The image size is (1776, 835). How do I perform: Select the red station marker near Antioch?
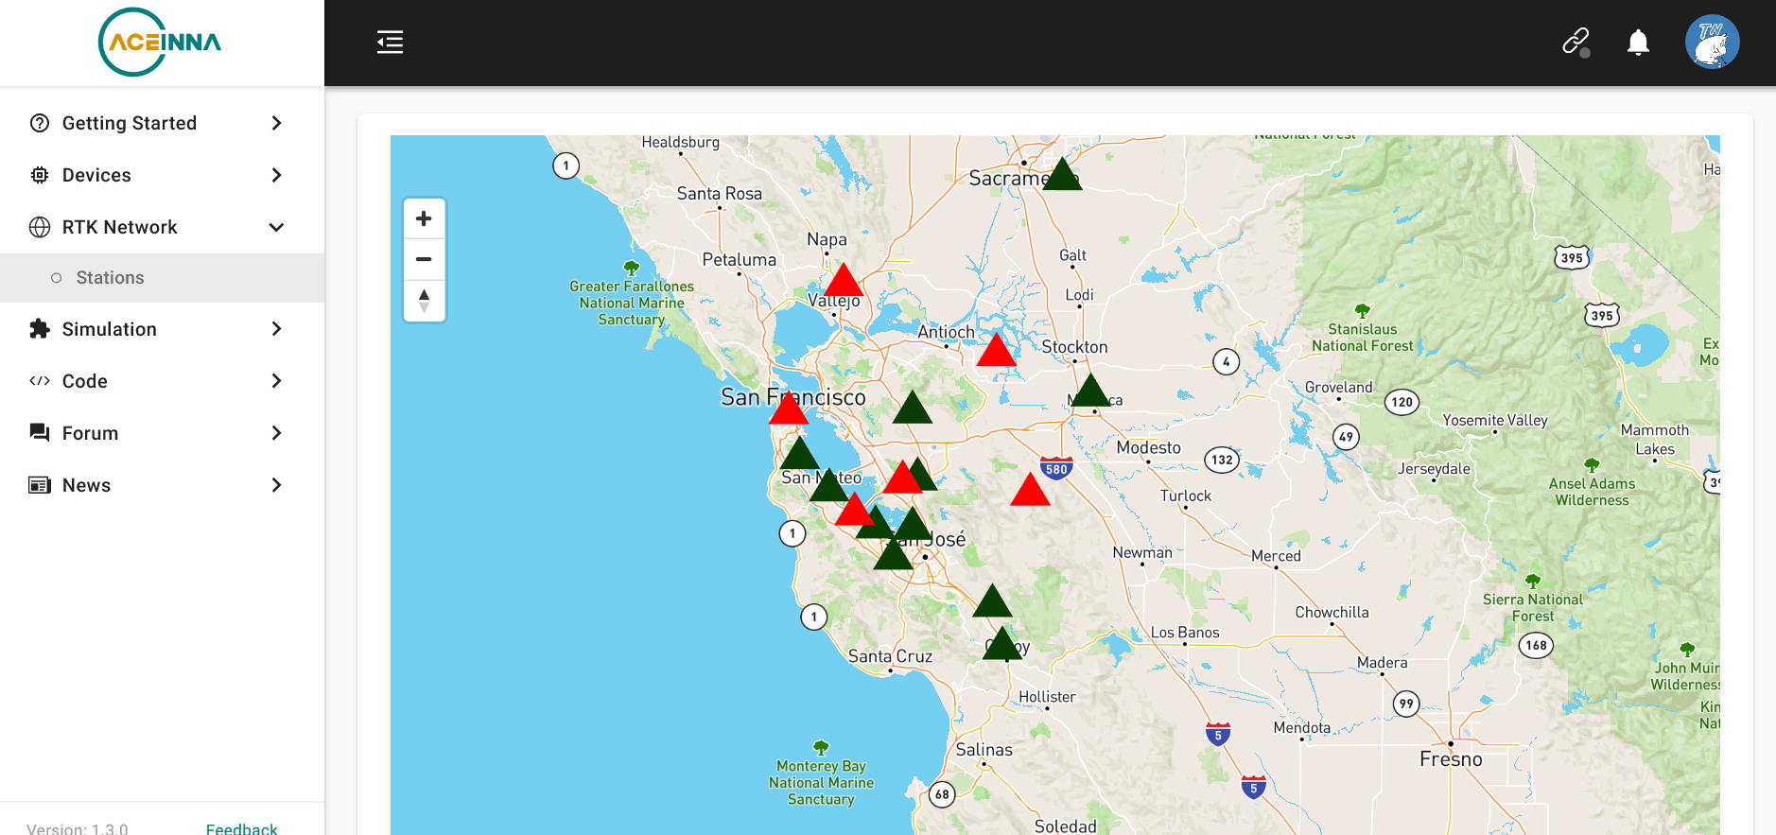click(x=996, y=350)
